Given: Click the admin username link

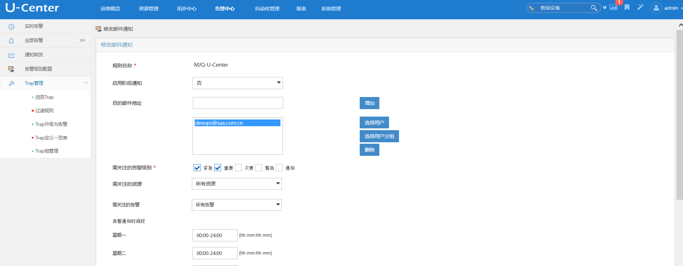Looking at the screenshot, I should (x=671, y=8).
